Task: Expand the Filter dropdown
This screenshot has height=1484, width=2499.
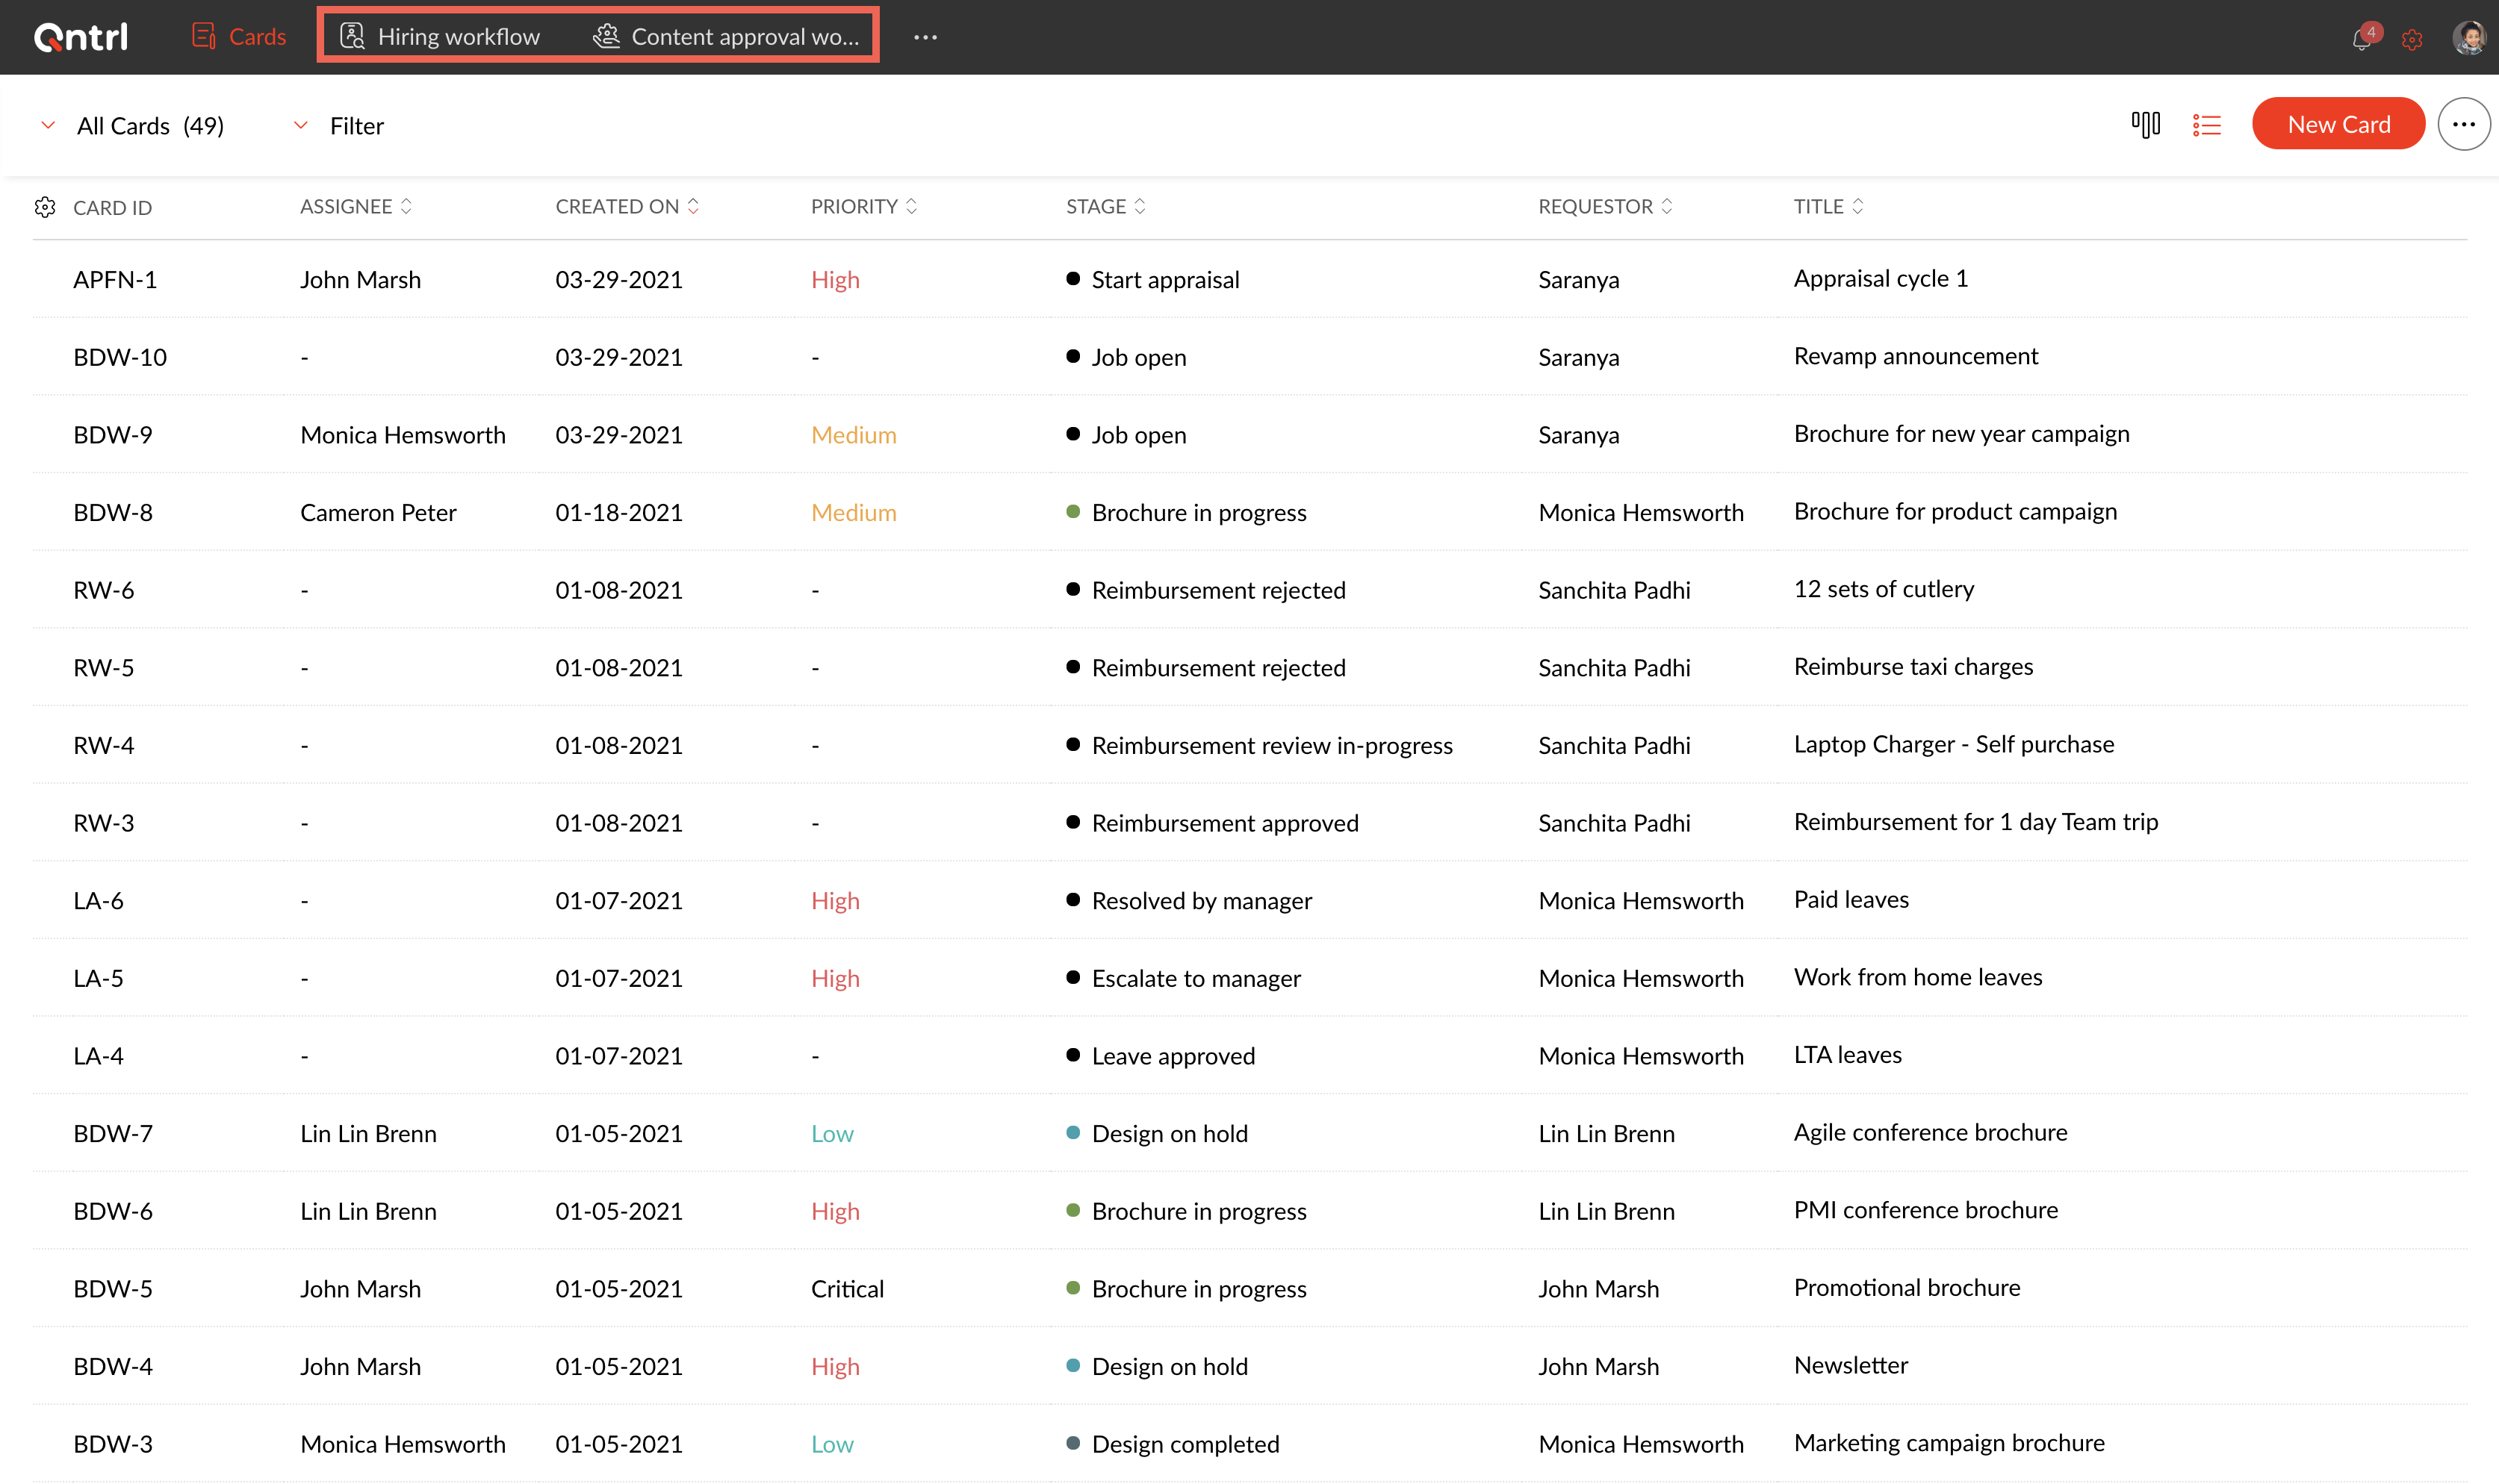Action: point(300,125)
